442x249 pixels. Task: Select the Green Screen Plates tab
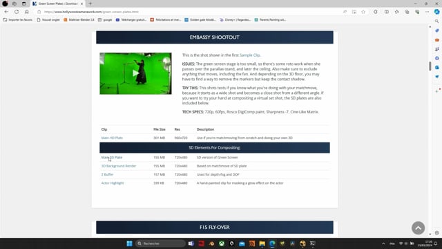point(57,3)
